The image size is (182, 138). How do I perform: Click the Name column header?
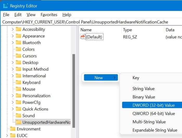100,30
